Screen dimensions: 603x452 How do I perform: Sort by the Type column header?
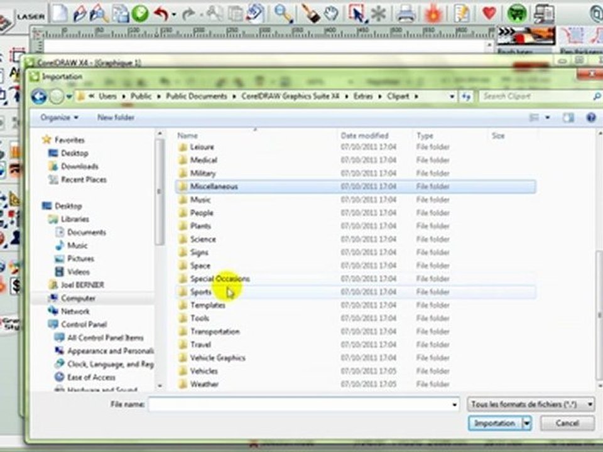(425, 136)
